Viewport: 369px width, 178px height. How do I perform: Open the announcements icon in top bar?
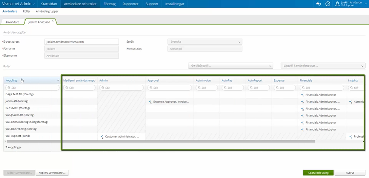tap(318, 4)
